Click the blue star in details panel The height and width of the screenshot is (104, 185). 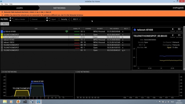tap(135, 30)
